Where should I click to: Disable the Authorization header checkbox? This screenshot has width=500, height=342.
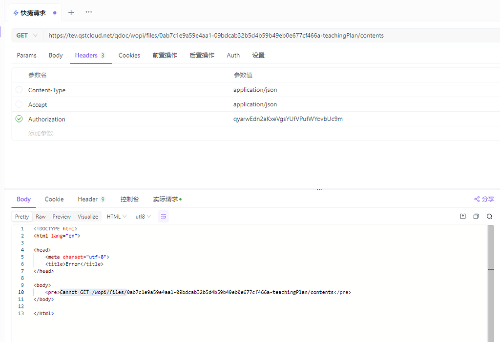click(18, 119)
